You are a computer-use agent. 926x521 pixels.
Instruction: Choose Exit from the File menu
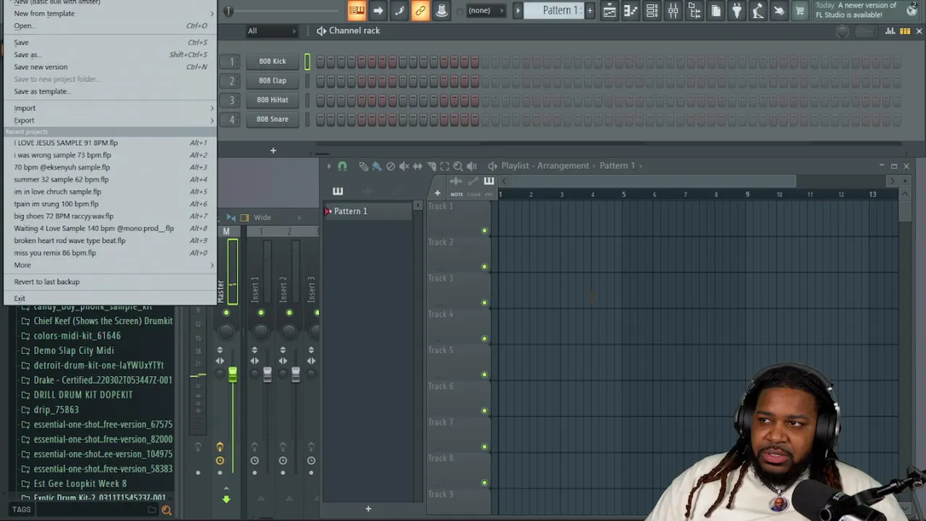coord(110,299)
